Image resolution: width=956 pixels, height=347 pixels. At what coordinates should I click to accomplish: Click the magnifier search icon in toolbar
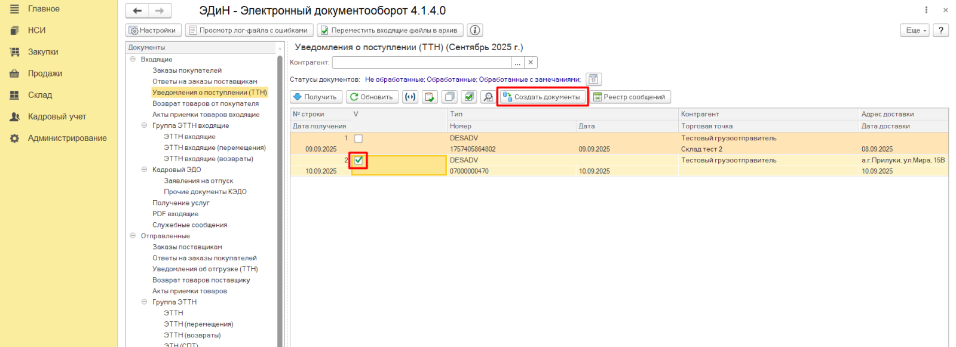tap(488, 97)
